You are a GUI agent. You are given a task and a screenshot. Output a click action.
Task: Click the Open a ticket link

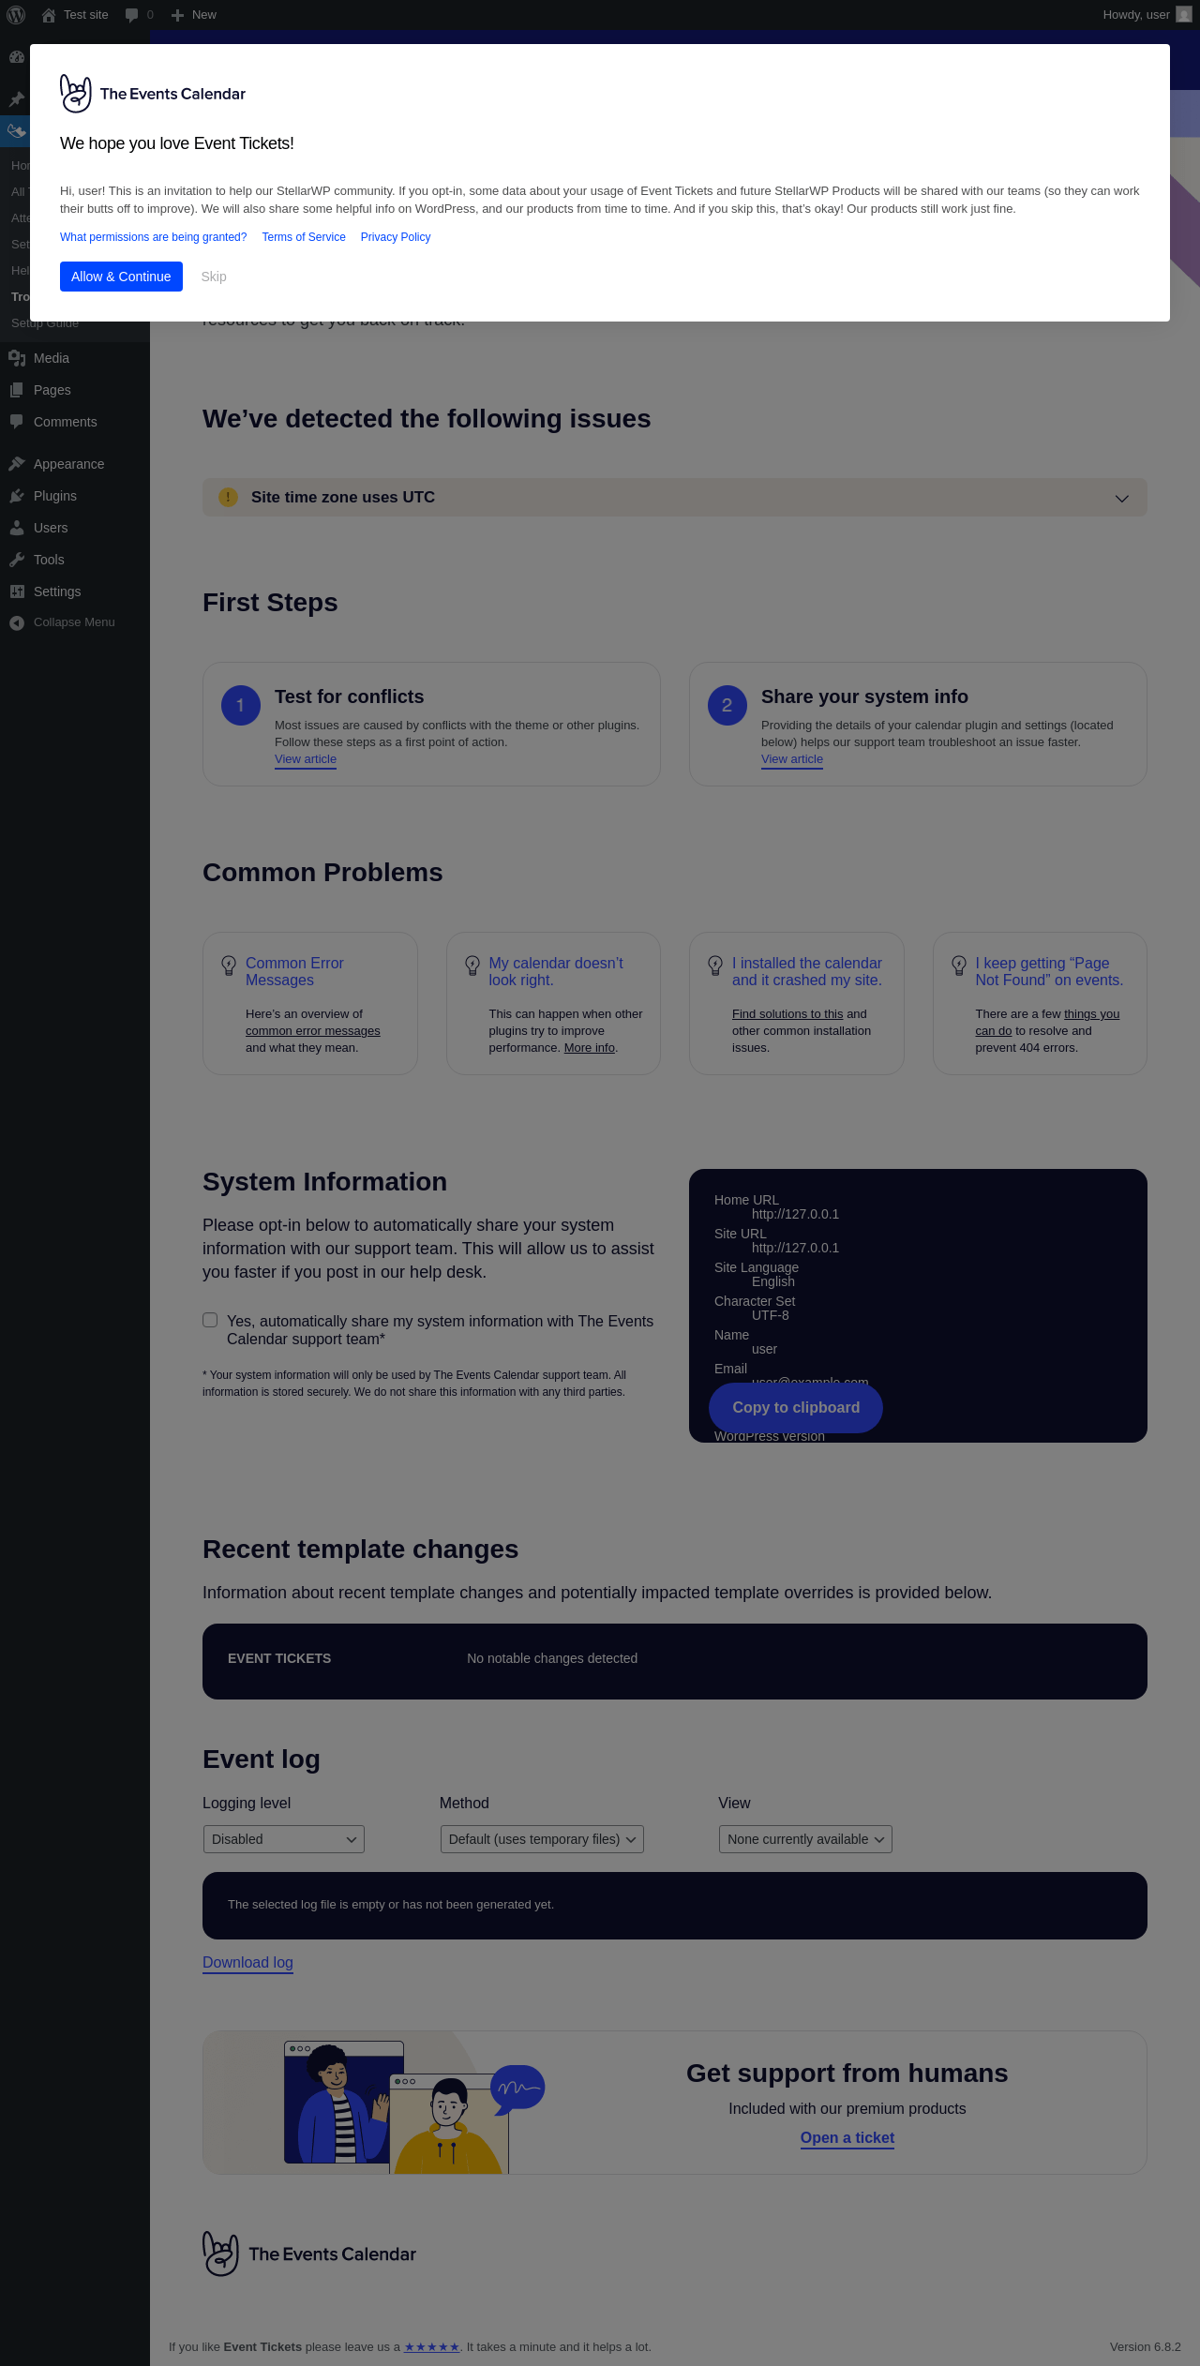click(x=847, y=2138)
